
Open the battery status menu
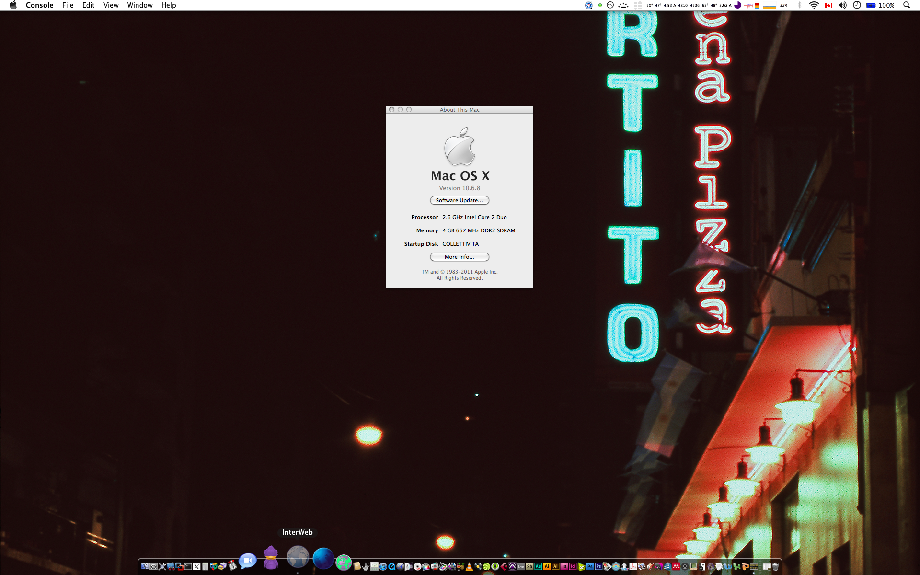point(871,5)
